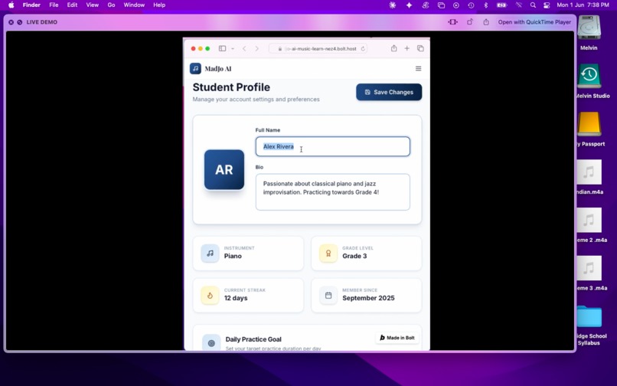Reload the page with the refresh icon

coord(363,48)
